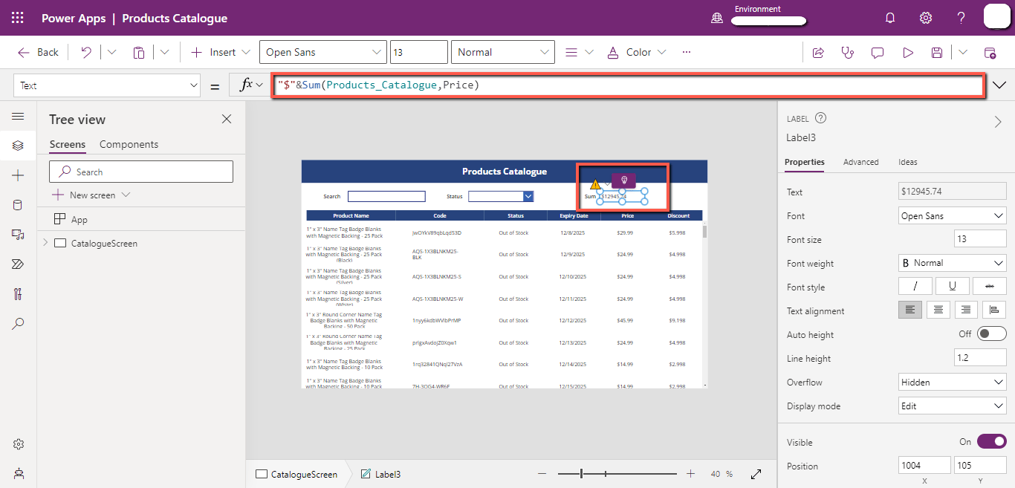Click the Back button
The height and width of the screenshot is (488, 1015).
(39, 52)
